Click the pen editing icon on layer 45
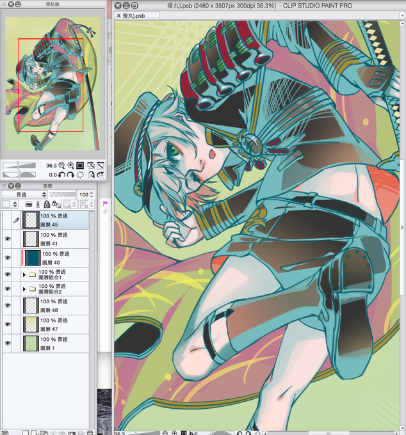Viewport: 406px width, 435px height. (16, 220)
